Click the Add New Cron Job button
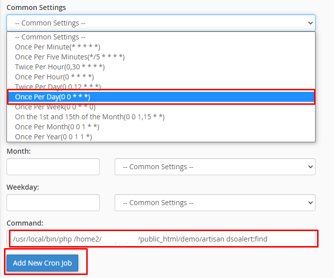Image resolution: width=334 pixels, height=278 pixels. [42, 263]
